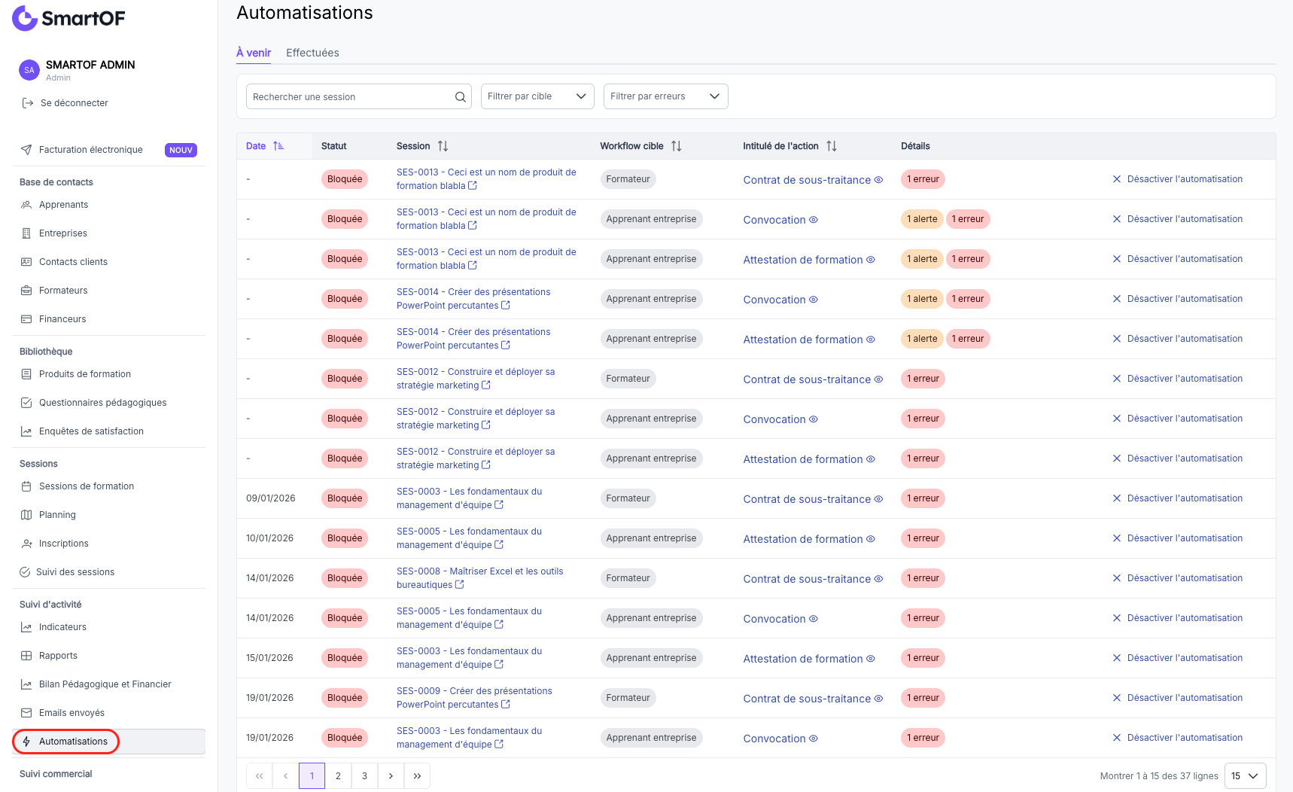This screenshot has height=792, width=1293.
Task: Open Rapports in sidebar
Action: tap(58, 656)
